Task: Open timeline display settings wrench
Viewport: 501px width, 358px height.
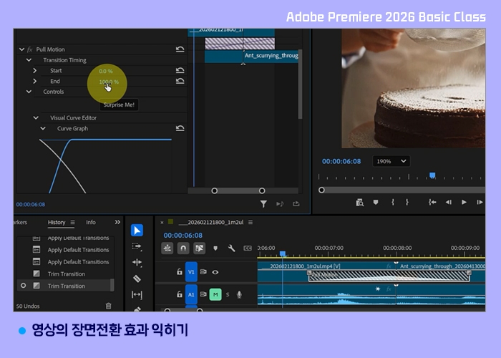Action: tap(231, 248)
